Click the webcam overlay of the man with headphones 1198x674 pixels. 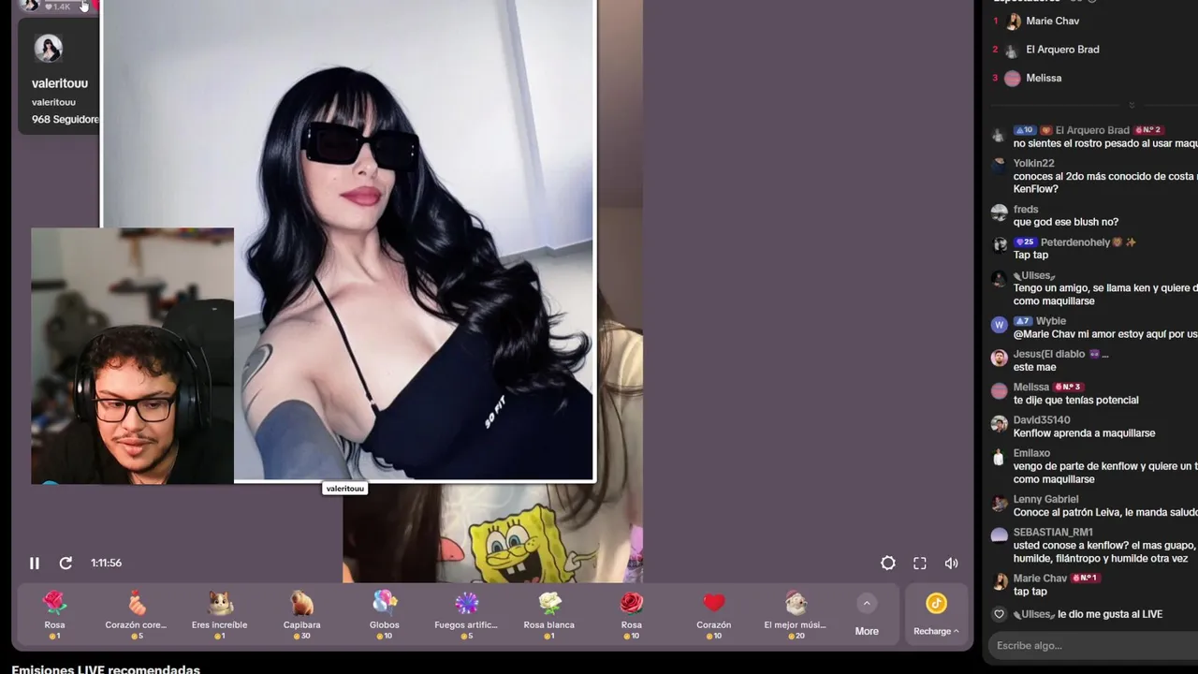point(133,356)
